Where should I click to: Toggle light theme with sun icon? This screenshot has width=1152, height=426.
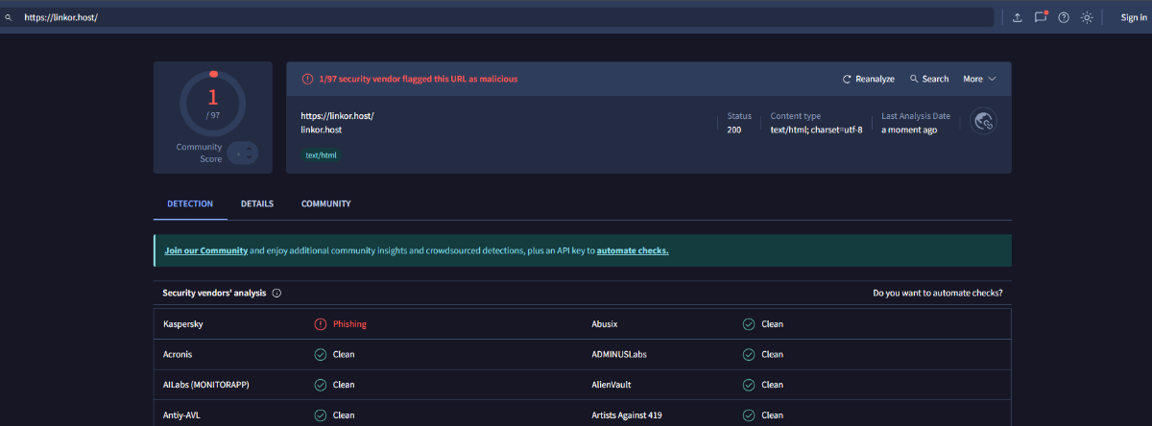tap(1087, 17)
